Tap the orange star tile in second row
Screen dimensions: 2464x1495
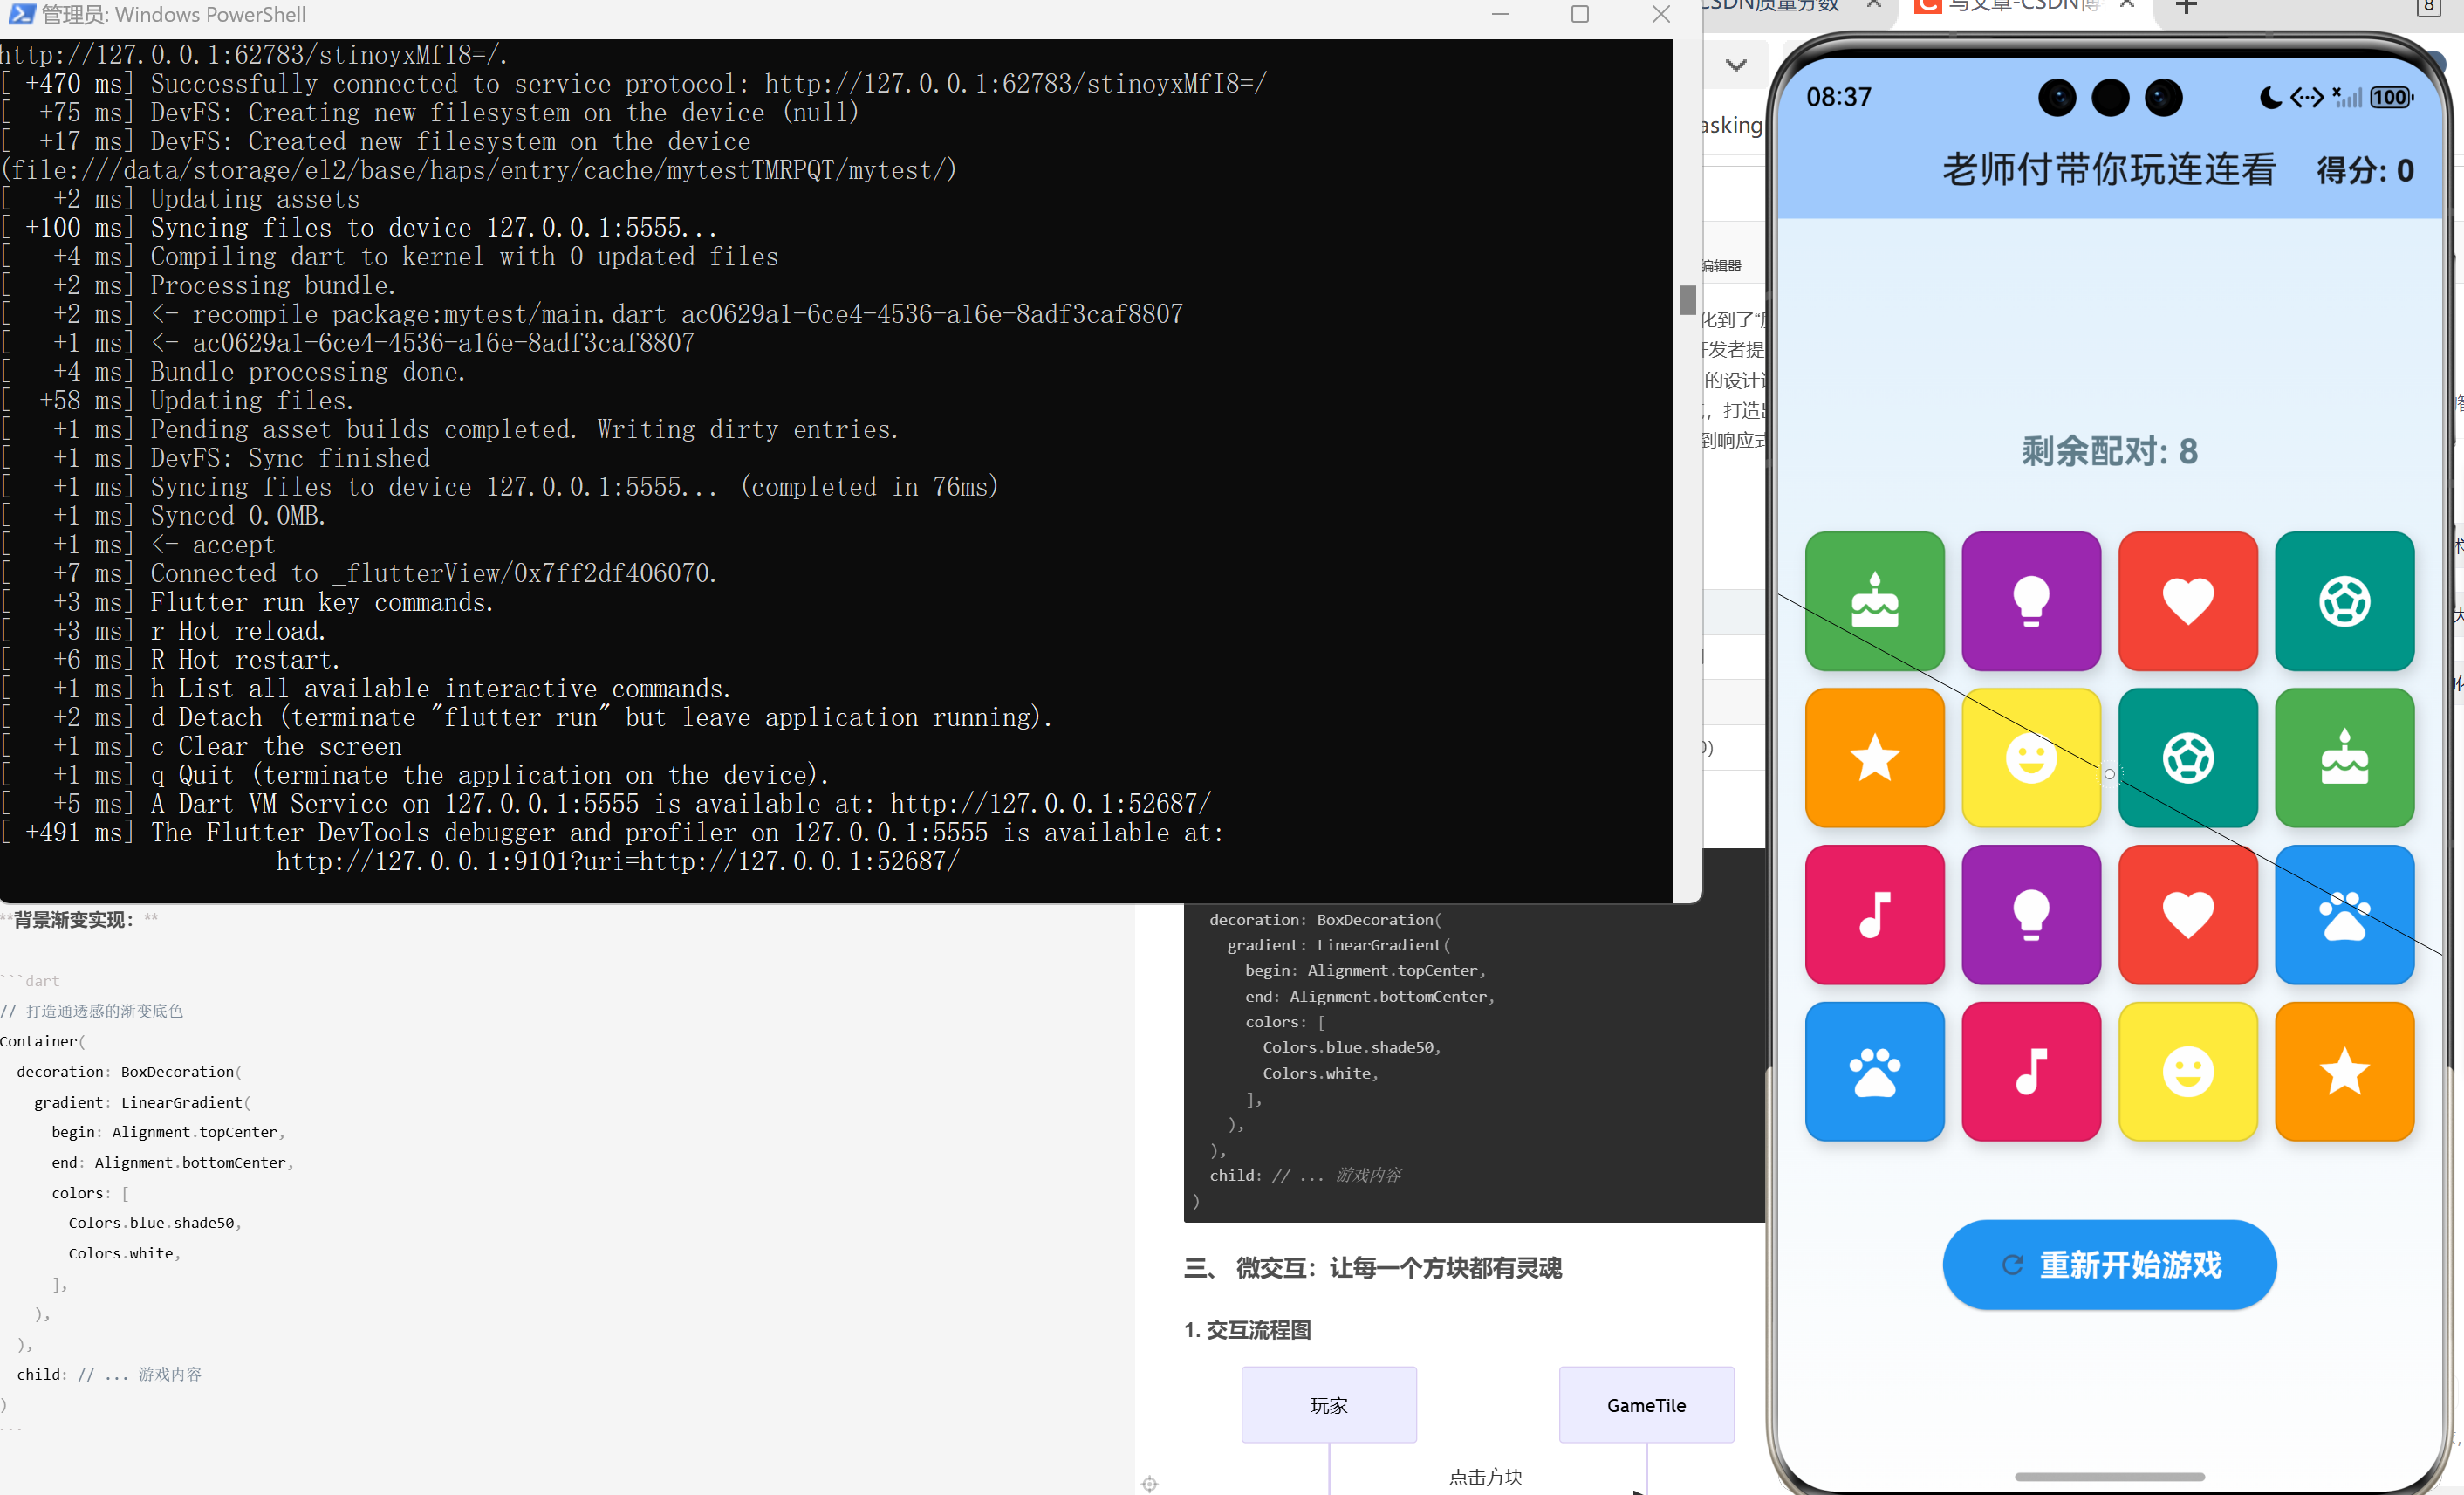pos(1874,757)
